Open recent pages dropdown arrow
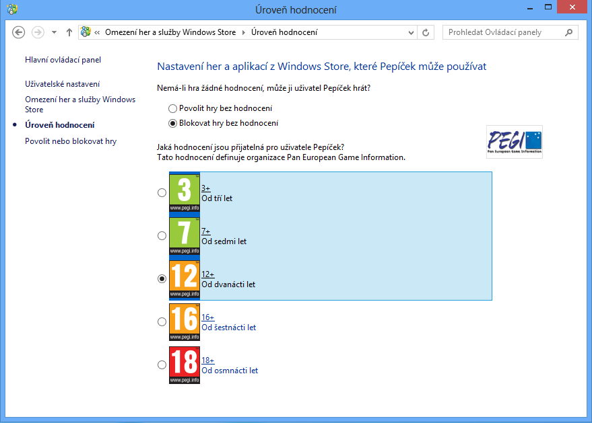Image resolution: width=592 pixels, height=423 pixels. click(x=54, y=32)
